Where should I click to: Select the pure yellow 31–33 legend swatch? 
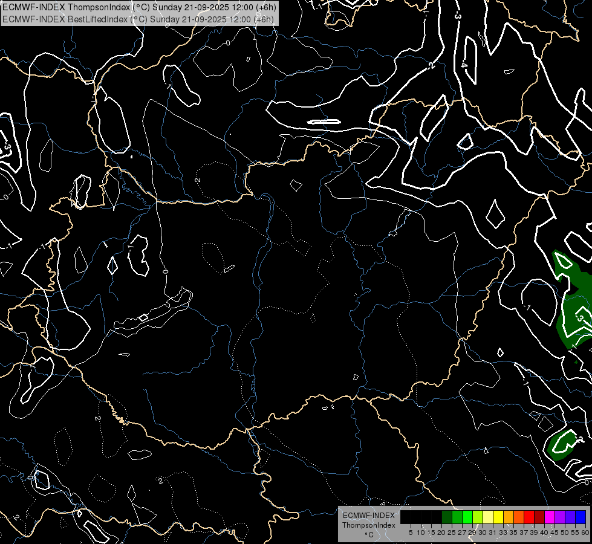click(x=498, y=517)
